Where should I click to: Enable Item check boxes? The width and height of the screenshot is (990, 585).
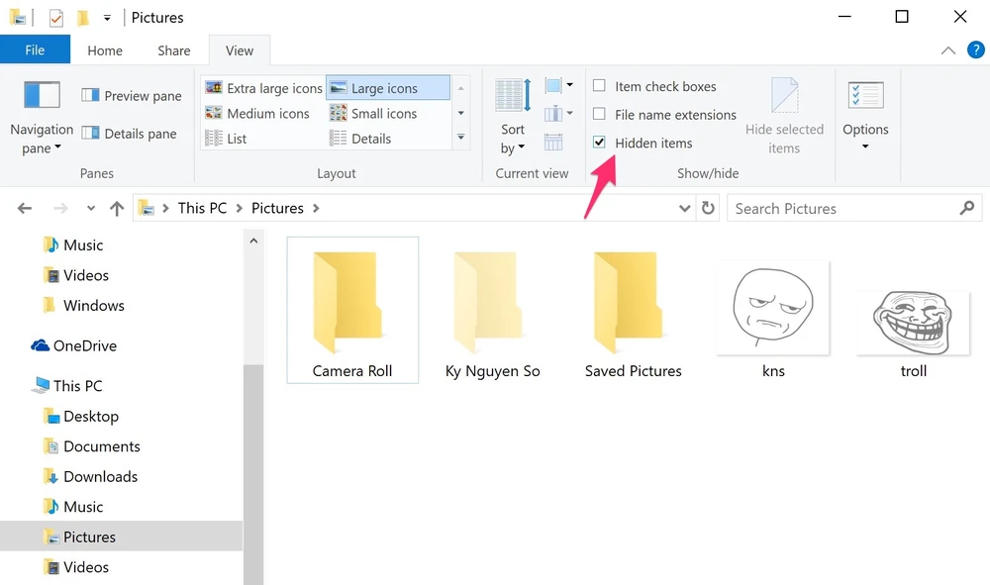point(598,86)
